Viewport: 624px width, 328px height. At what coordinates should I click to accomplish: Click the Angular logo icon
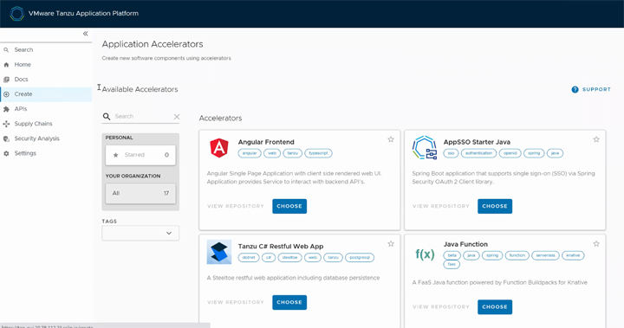coord(219,148)
